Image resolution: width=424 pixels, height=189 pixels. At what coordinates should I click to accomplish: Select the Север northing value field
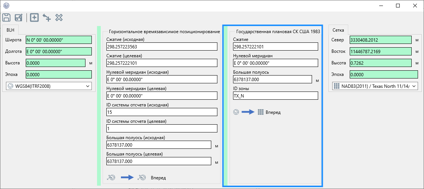[380, 40]
